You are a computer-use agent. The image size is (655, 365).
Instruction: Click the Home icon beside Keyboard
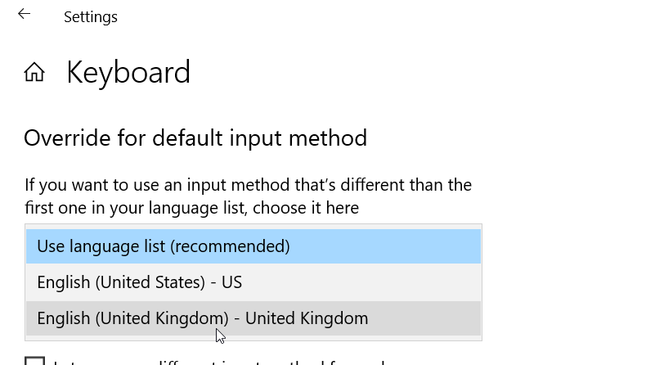tap(34, 73)
